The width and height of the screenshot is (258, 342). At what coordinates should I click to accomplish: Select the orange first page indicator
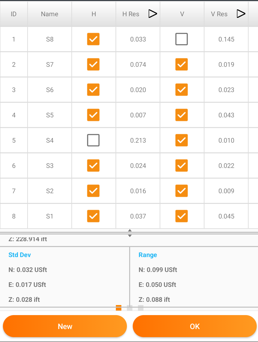pyautogui.click(x=118, y=308)
